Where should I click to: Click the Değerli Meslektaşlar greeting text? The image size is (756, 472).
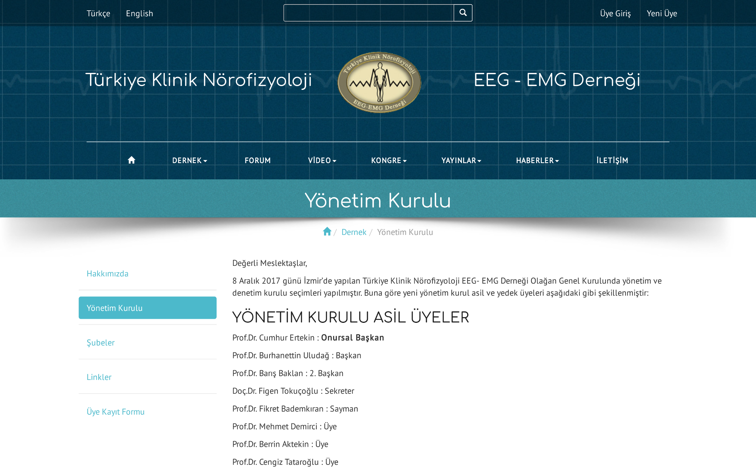(x=270, y=263)
